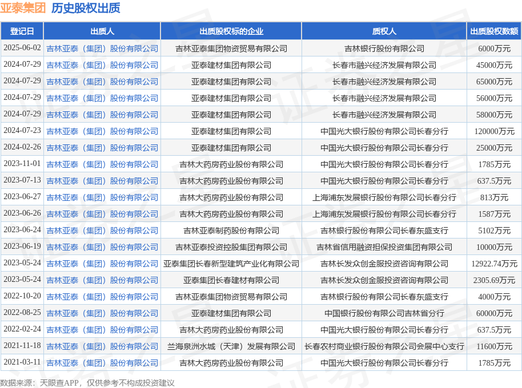This screenshot has height=388, width=522.
Task: Open the pledgor link in the 2022-10-20 row
Action: coord(102,297)
